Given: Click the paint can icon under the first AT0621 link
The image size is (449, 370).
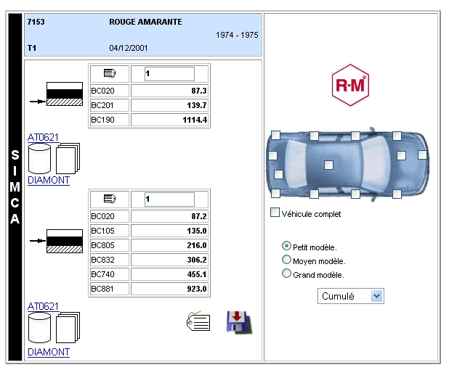Looking at the screenshot, I should point(39,159).
